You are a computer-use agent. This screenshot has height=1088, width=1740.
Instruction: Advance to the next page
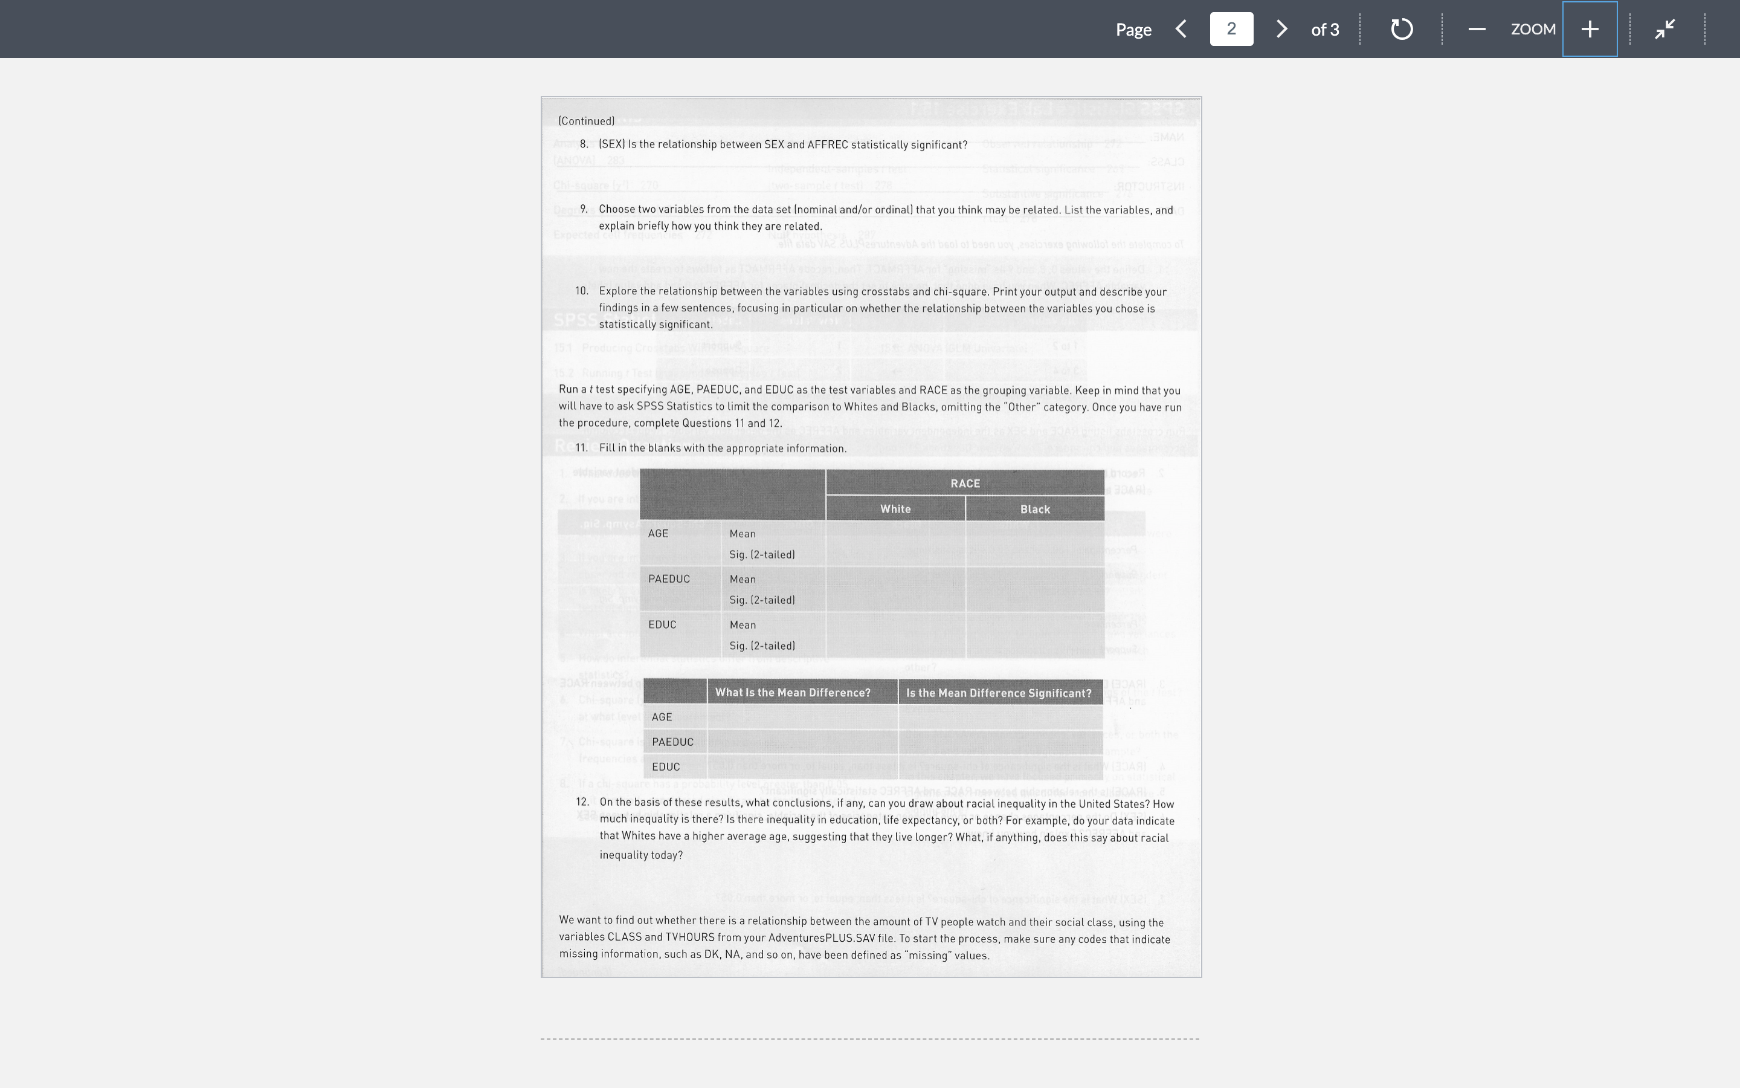1281,30
